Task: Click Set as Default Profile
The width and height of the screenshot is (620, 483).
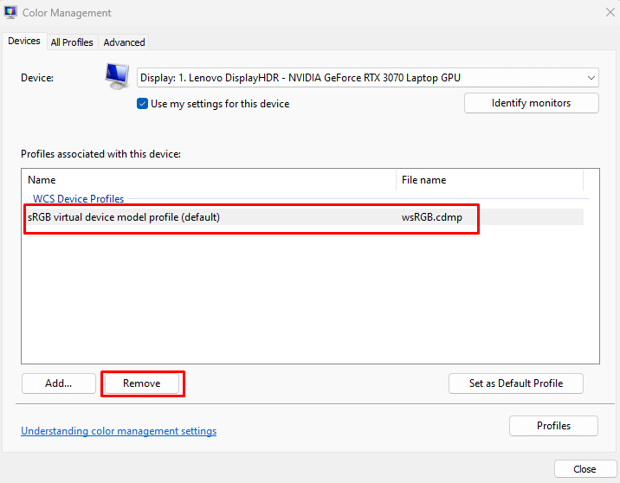Action: coord(516,383)
